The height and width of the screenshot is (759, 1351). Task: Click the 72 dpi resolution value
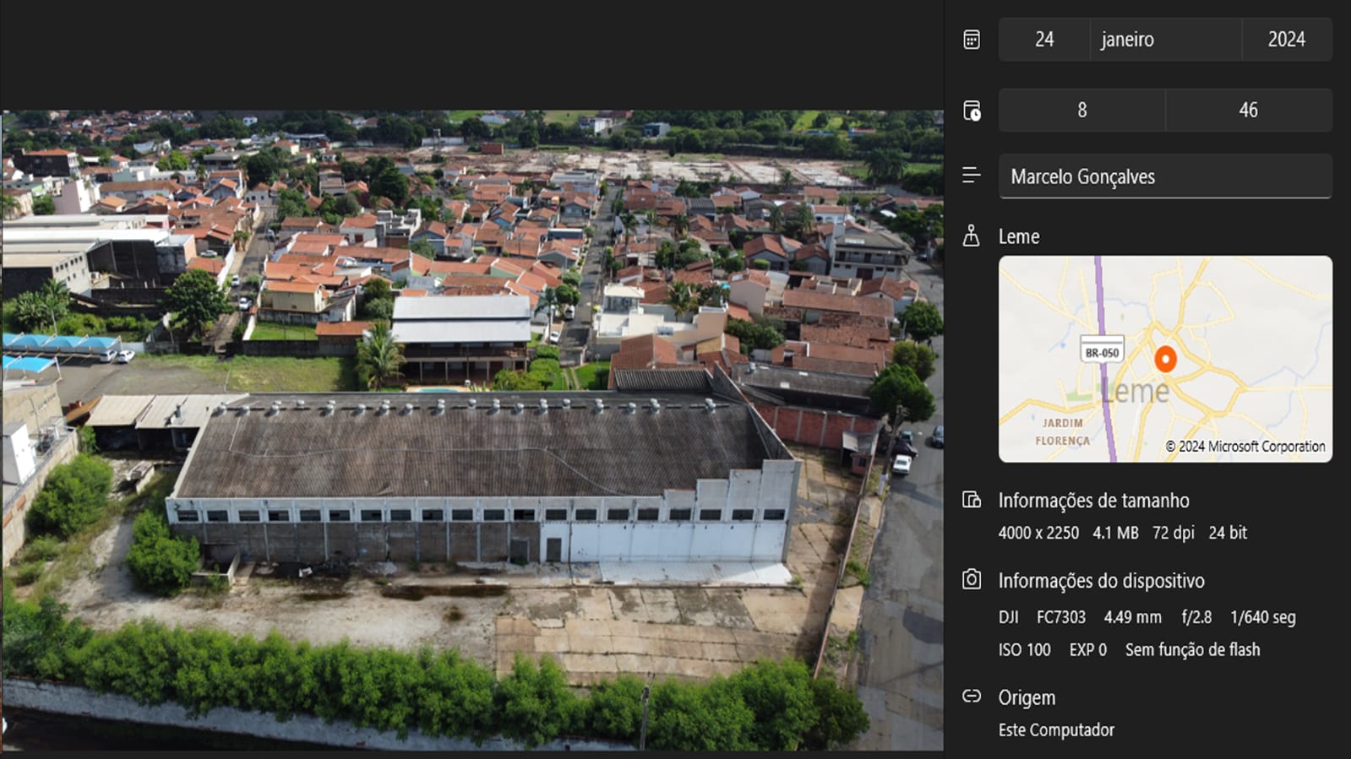pos(1174,533)
